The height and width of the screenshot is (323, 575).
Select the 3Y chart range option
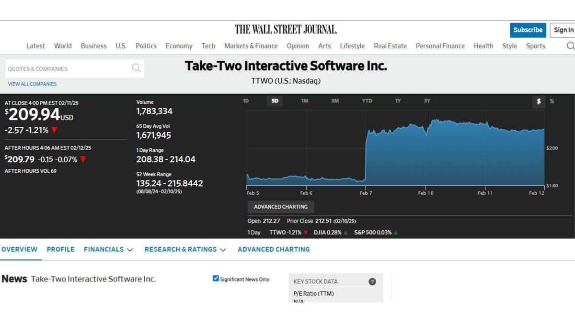[426, 101]
